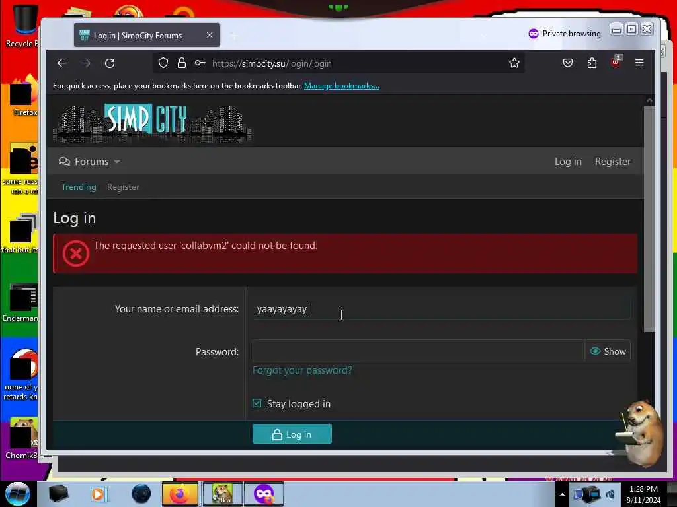Click the hamster mascot desktop widget
677x507 pixels.
(641, 433)
